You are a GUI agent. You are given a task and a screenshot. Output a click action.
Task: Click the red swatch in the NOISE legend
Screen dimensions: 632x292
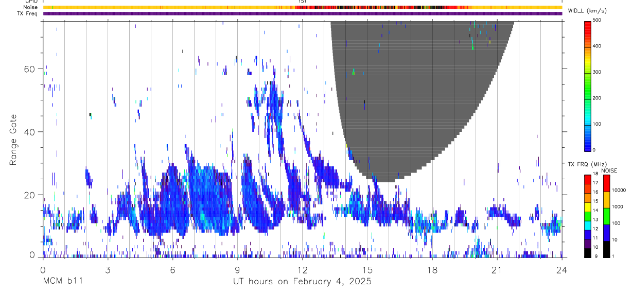606,183
